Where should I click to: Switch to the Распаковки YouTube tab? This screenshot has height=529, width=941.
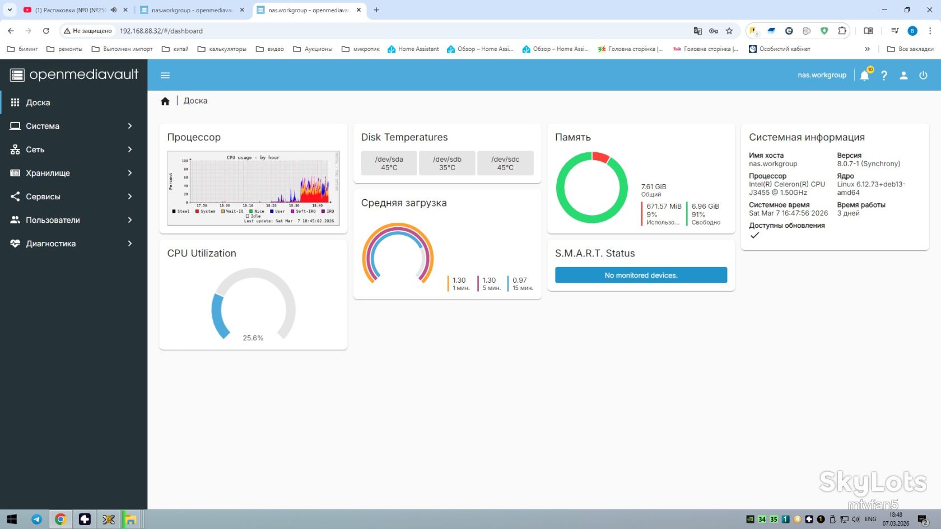tap(75, 10)
